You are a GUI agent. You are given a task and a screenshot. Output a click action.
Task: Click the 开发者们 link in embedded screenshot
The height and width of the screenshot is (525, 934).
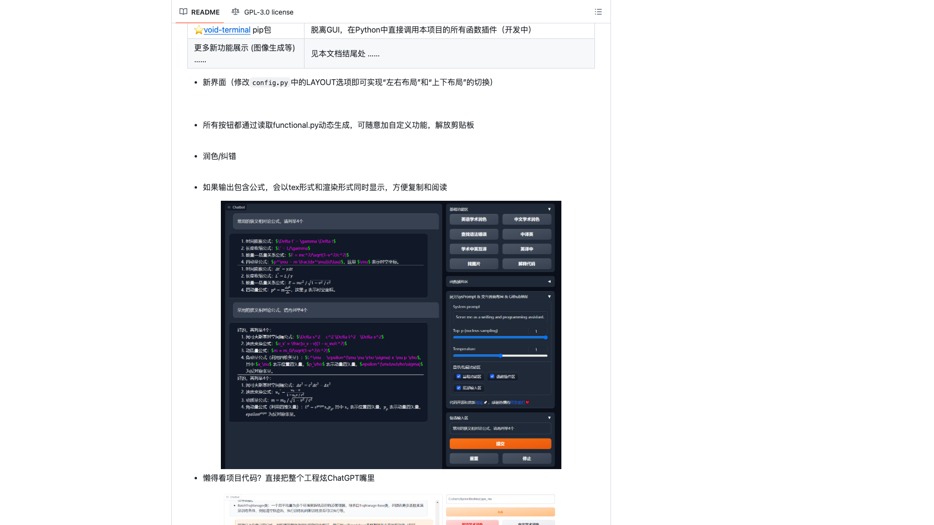click(x=517, y=402)
